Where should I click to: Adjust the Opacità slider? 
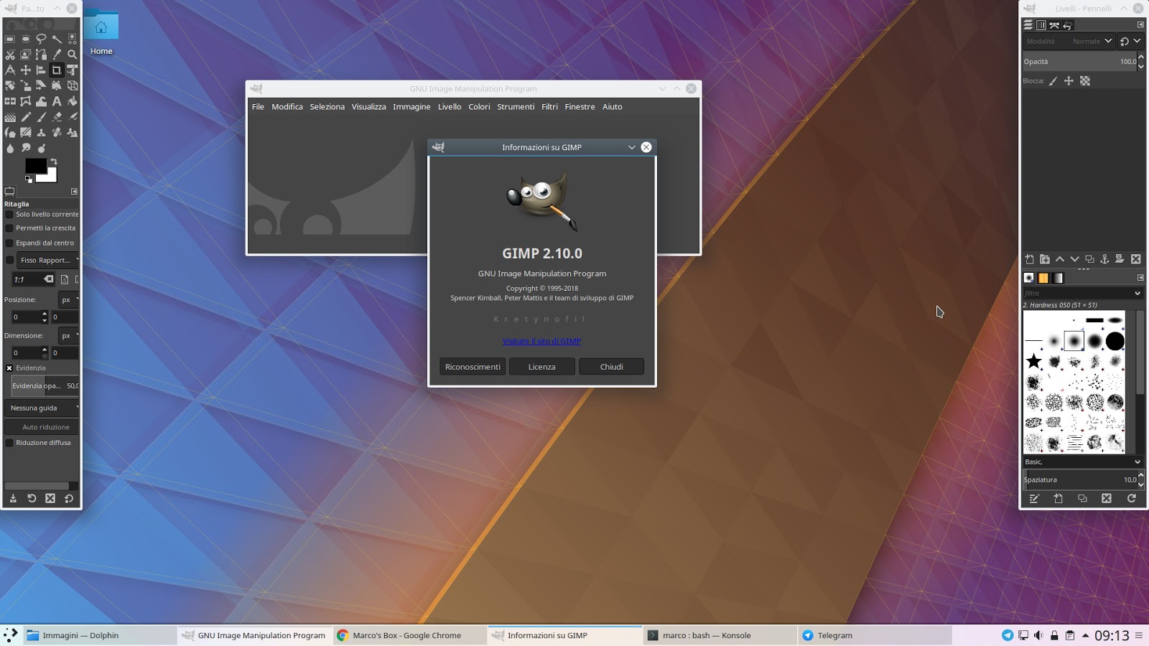click(1081, 62)
